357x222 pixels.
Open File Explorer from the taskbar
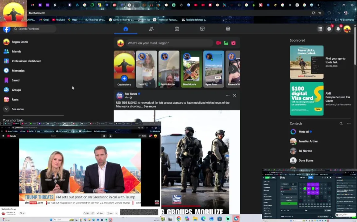tap(195, 219)
